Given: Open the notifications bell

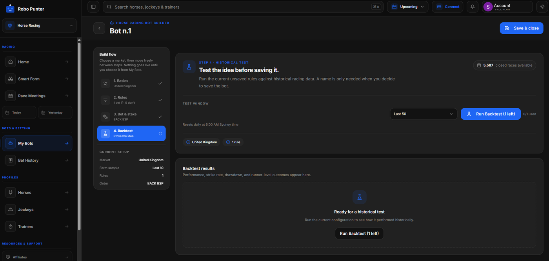Looking at the screenshot, I should tap(473, 7).
